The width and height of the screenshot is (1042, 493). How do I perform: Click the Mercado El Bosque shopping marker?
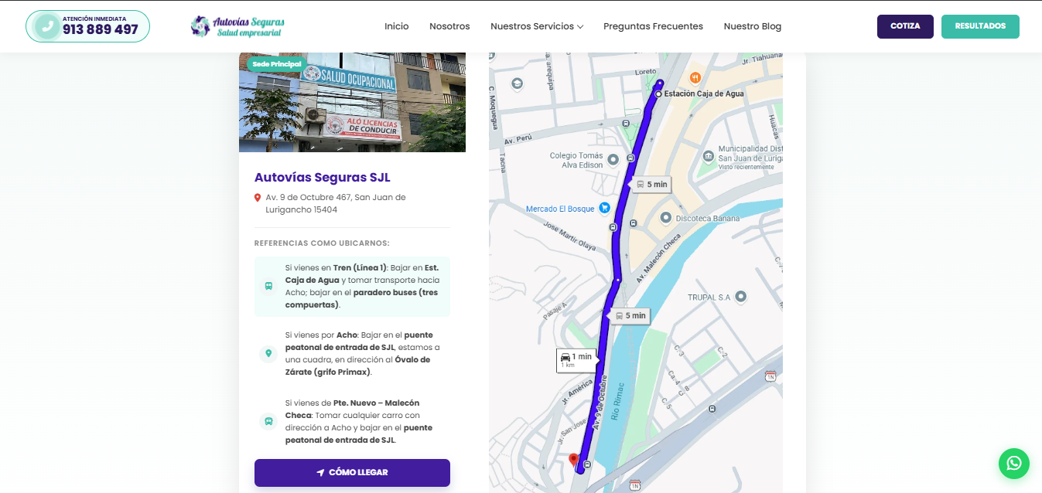point(605,208)
